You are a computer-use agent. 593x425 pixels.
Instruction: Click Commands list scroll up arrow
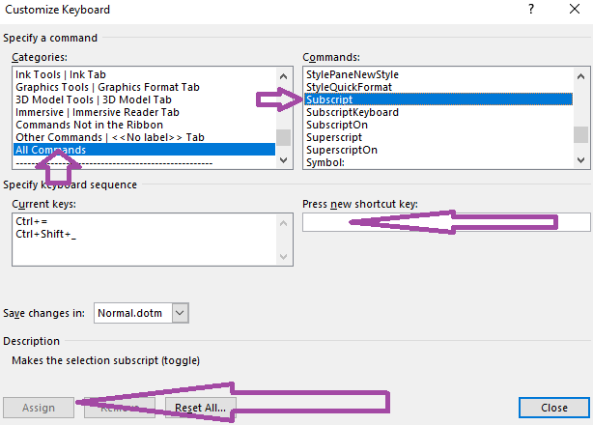tap(580, 76)
